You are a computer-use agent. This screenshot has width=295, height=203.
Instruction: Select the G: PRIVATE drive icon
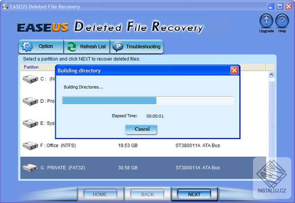tap(30, 168)
